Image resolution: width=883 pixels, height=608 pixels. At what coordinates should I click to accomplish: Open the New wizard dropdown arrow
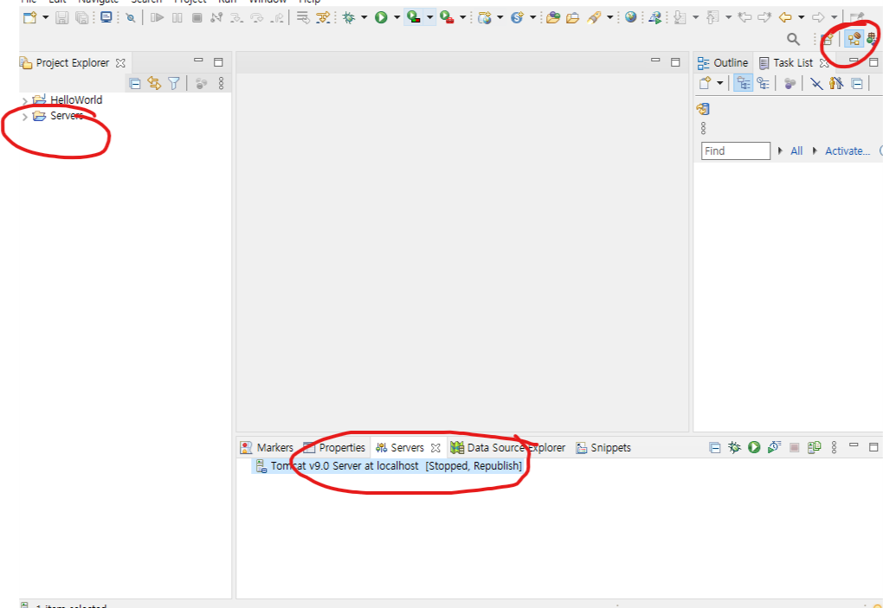tap(46, 18)
